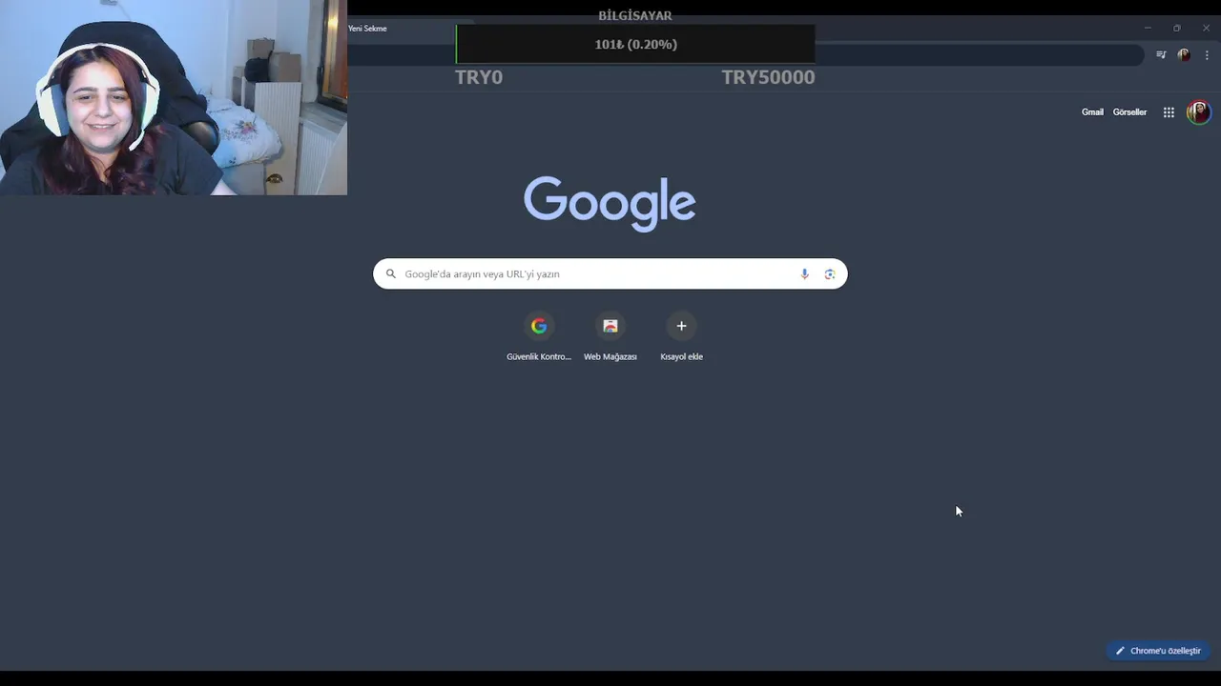
Task: Click Chrome'u özelleştir button
Action: (x=1158, y=651)
